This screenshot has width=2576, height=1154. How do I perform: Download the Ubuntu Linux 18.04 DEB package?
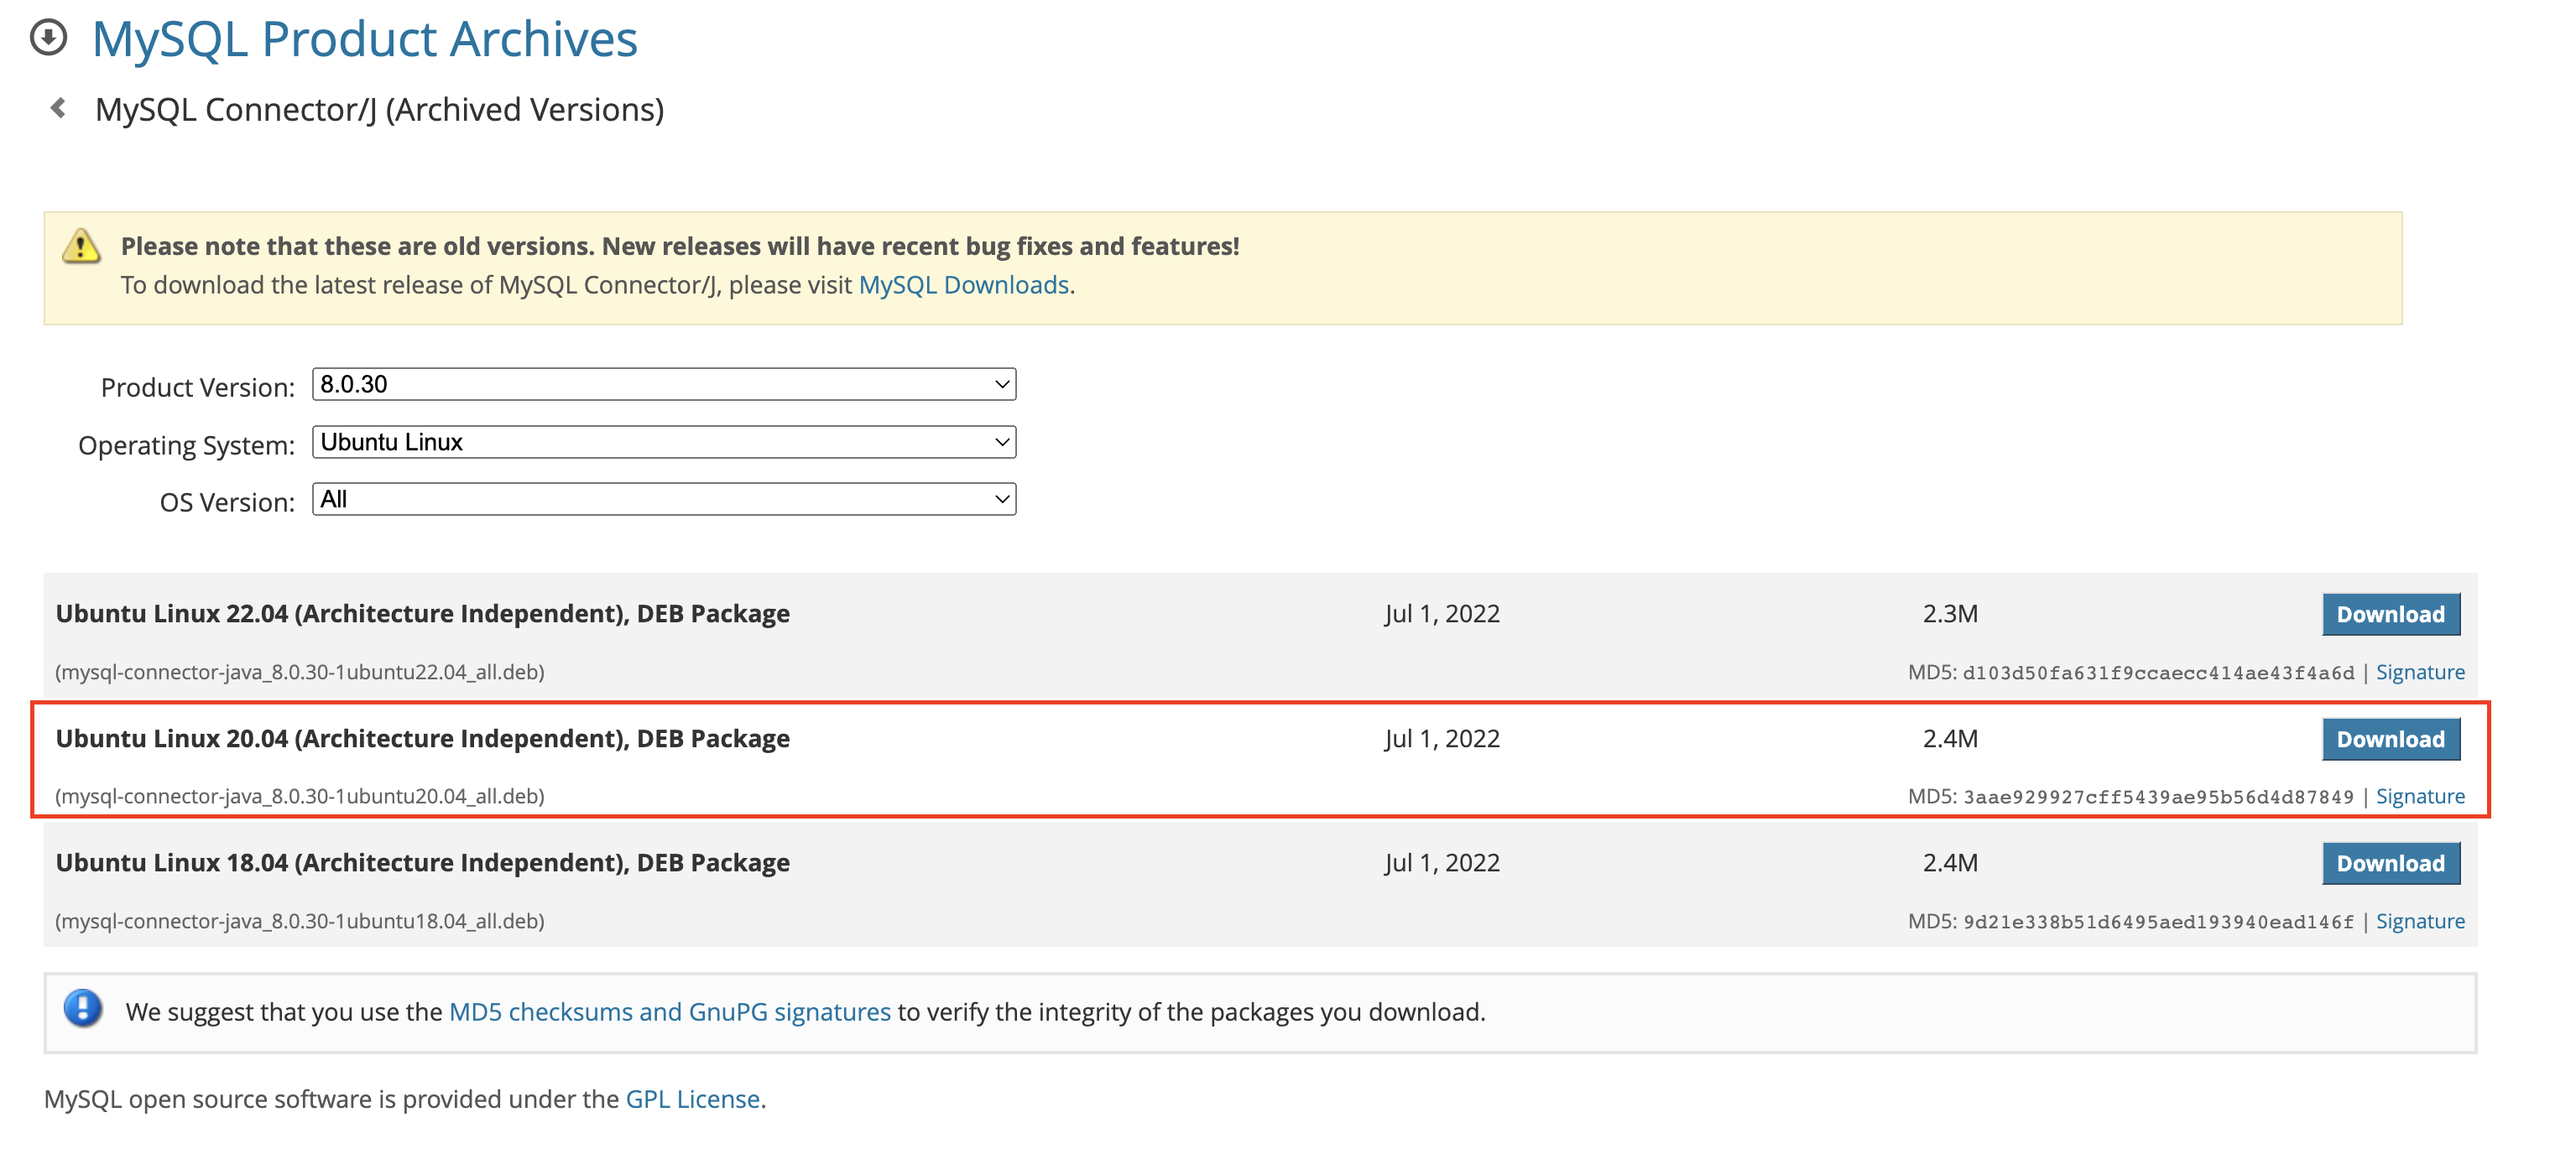coord(2389,863)
